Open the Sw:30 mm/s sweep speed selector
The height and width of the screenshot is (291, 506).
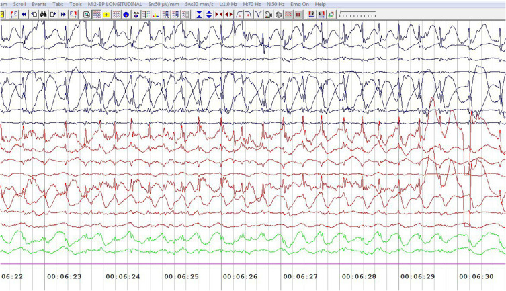coord(198,4)
